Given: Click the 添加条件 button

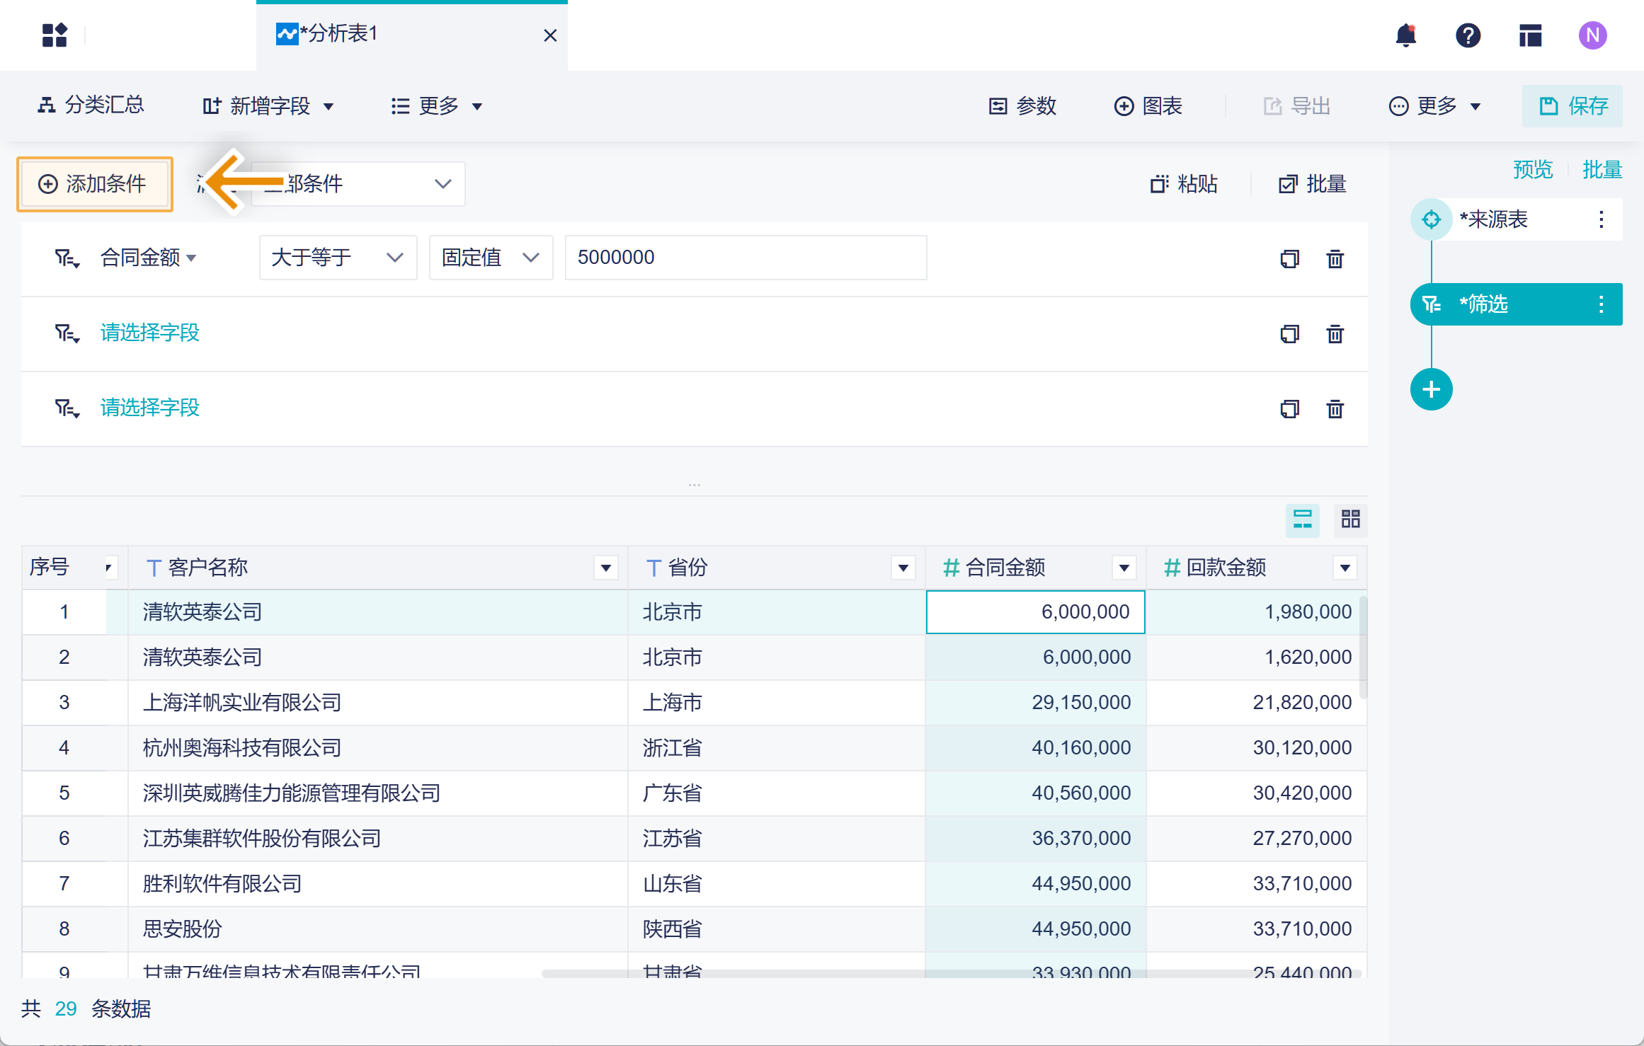Looking at the screenshot, I should (x=94, y=184).
